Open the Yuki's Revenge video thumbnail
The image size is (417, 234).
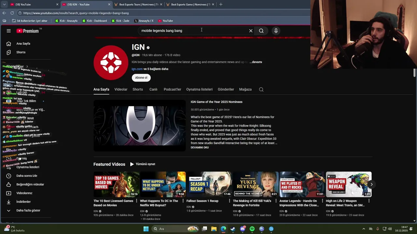(256, 184)
